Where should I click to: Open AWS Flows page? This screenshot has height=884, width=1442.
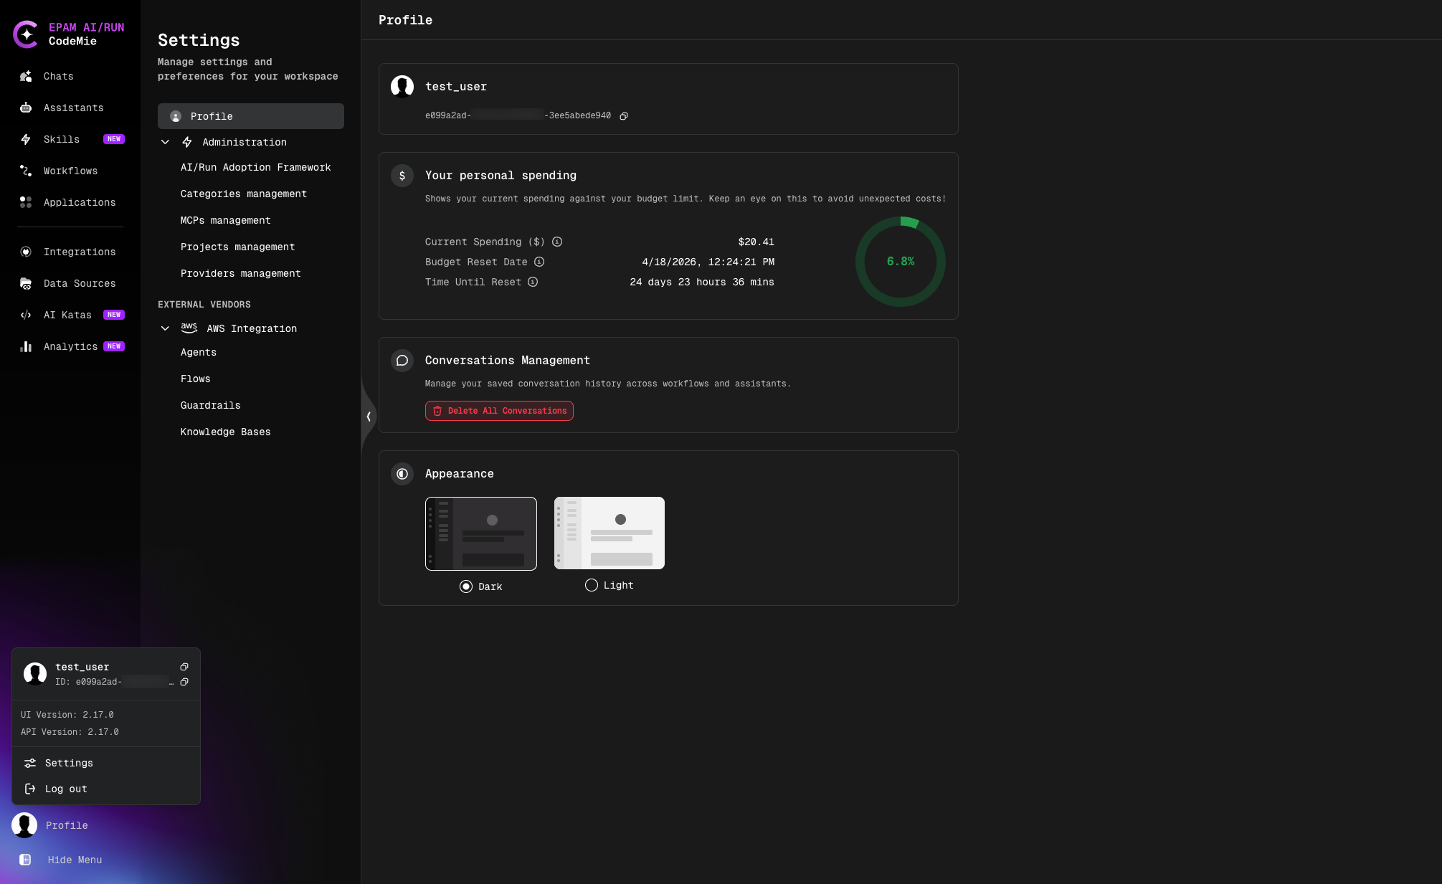[x=196, y=379]
